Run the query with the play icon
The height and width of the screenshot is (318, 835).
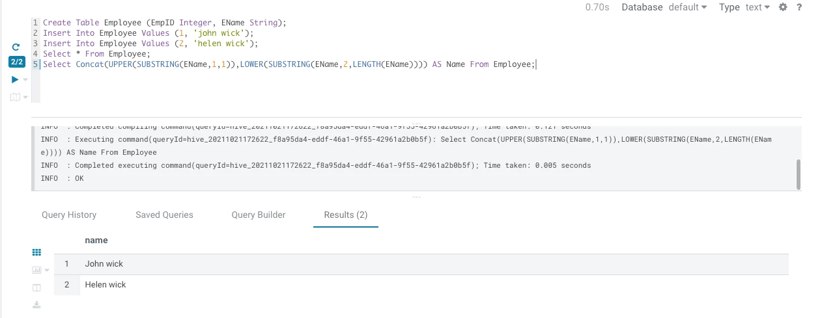point(15,79)
